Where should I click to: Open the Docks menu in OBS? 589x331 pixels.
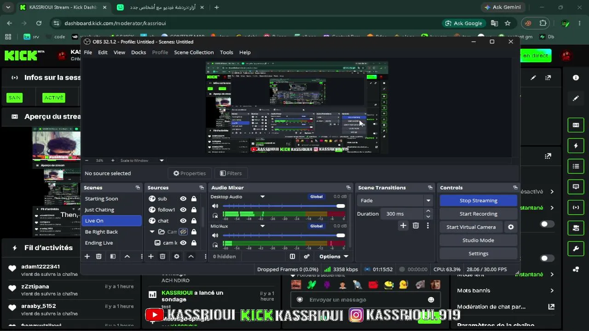pos(139,52)
